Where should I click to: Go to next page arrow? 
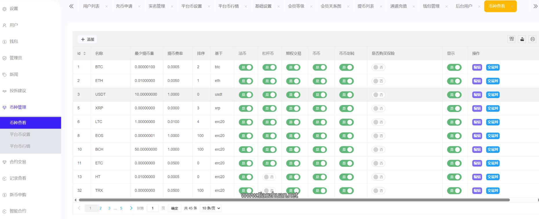click(x=131, y=208)
